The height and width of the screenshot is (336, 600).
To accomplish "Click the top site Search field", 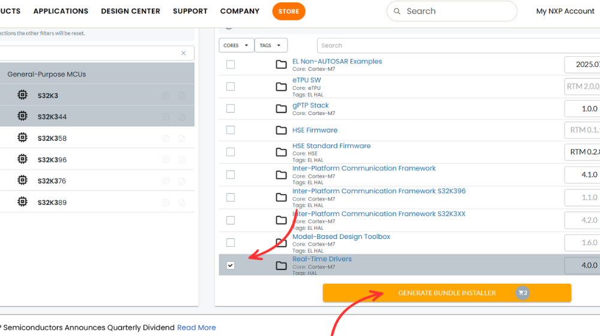I will [x=452, y=11].
